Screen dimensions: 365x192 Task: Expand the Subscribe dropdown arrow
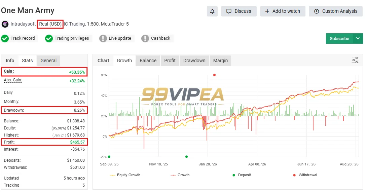(x=358, y=38)
